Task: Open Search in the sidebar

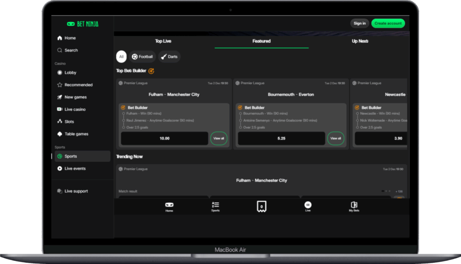Action: pyautogui.click(x=71, y=50)
